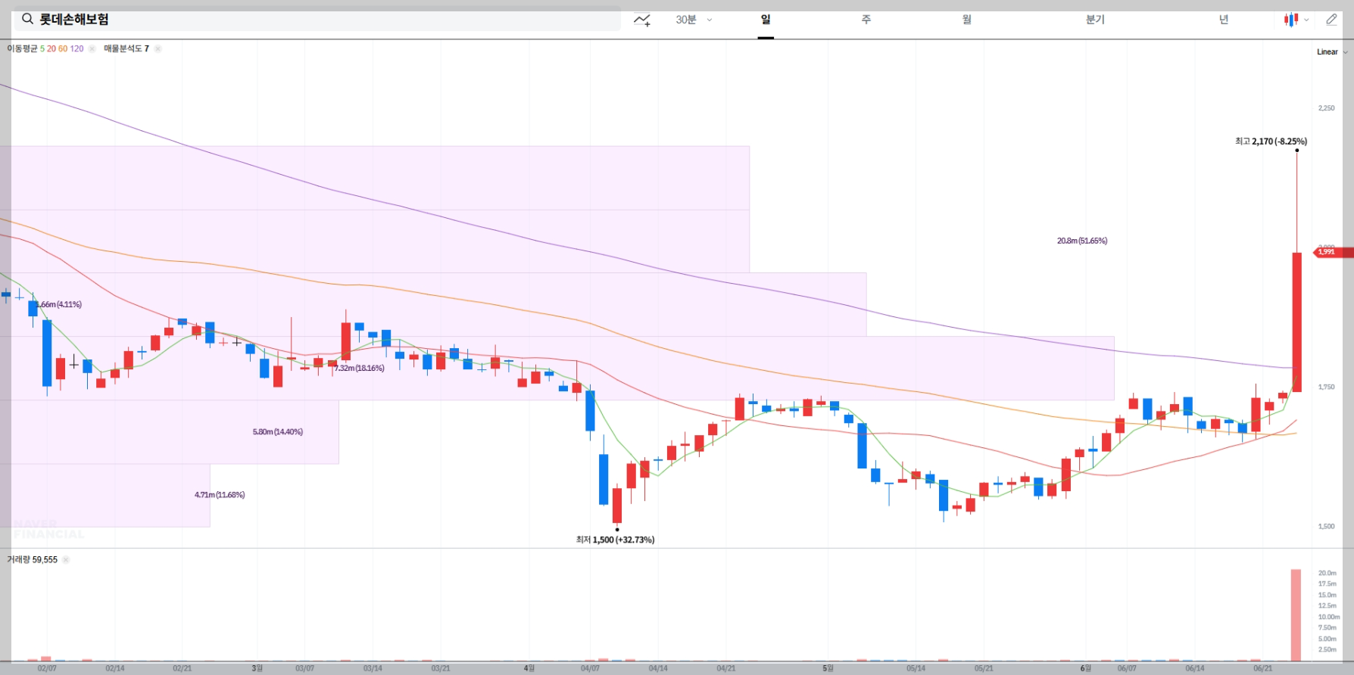Screen dimensions: 1354x675
Task: Click the 최저 1,500 (+32.73%) label
Action: pyautogui.click(x=615, y=540)
